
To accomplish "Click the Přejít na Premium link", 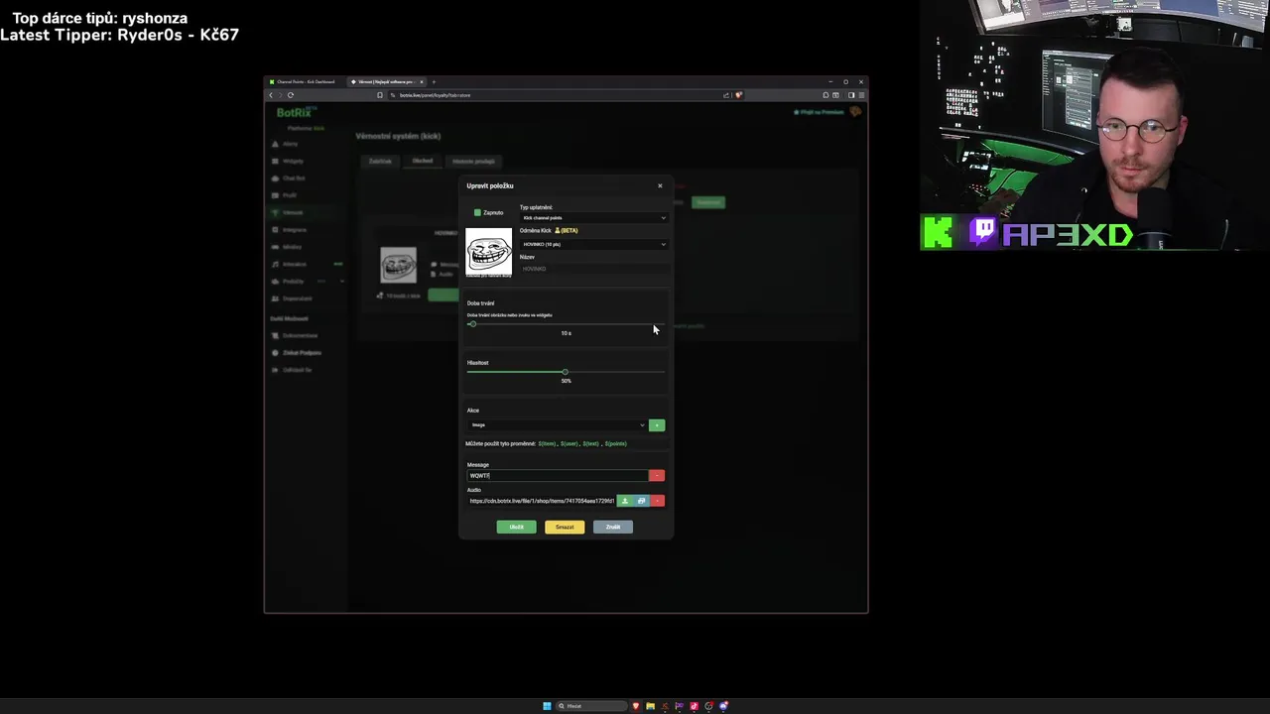I will coord(819,112).
